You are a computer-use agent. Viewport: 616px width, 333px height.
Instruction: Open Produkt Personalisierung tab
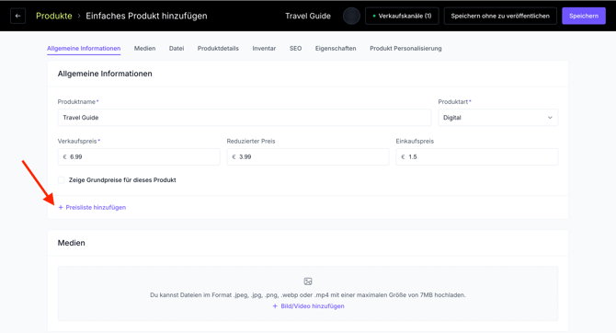point(405,49)
